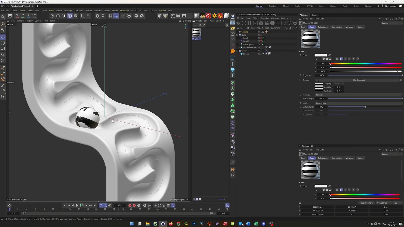This screenshot has width=404, height=227.
Task: Open Octane settings gear icon
Action: 261,23
